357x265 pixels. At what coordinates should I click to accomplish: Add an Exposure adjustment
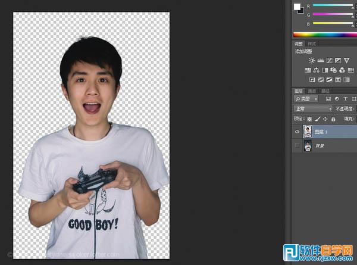[338, 60]
